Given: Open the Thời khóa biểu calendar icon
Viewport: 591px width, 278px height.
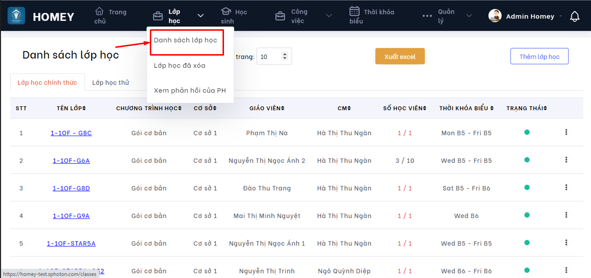Looking at the screenshot, I should (x=355, y=12).
